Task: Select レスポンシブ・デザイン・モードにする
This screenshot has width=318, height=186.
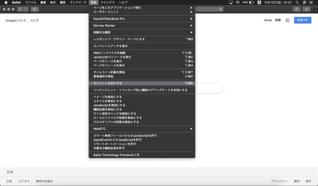Action: [142, 39]
